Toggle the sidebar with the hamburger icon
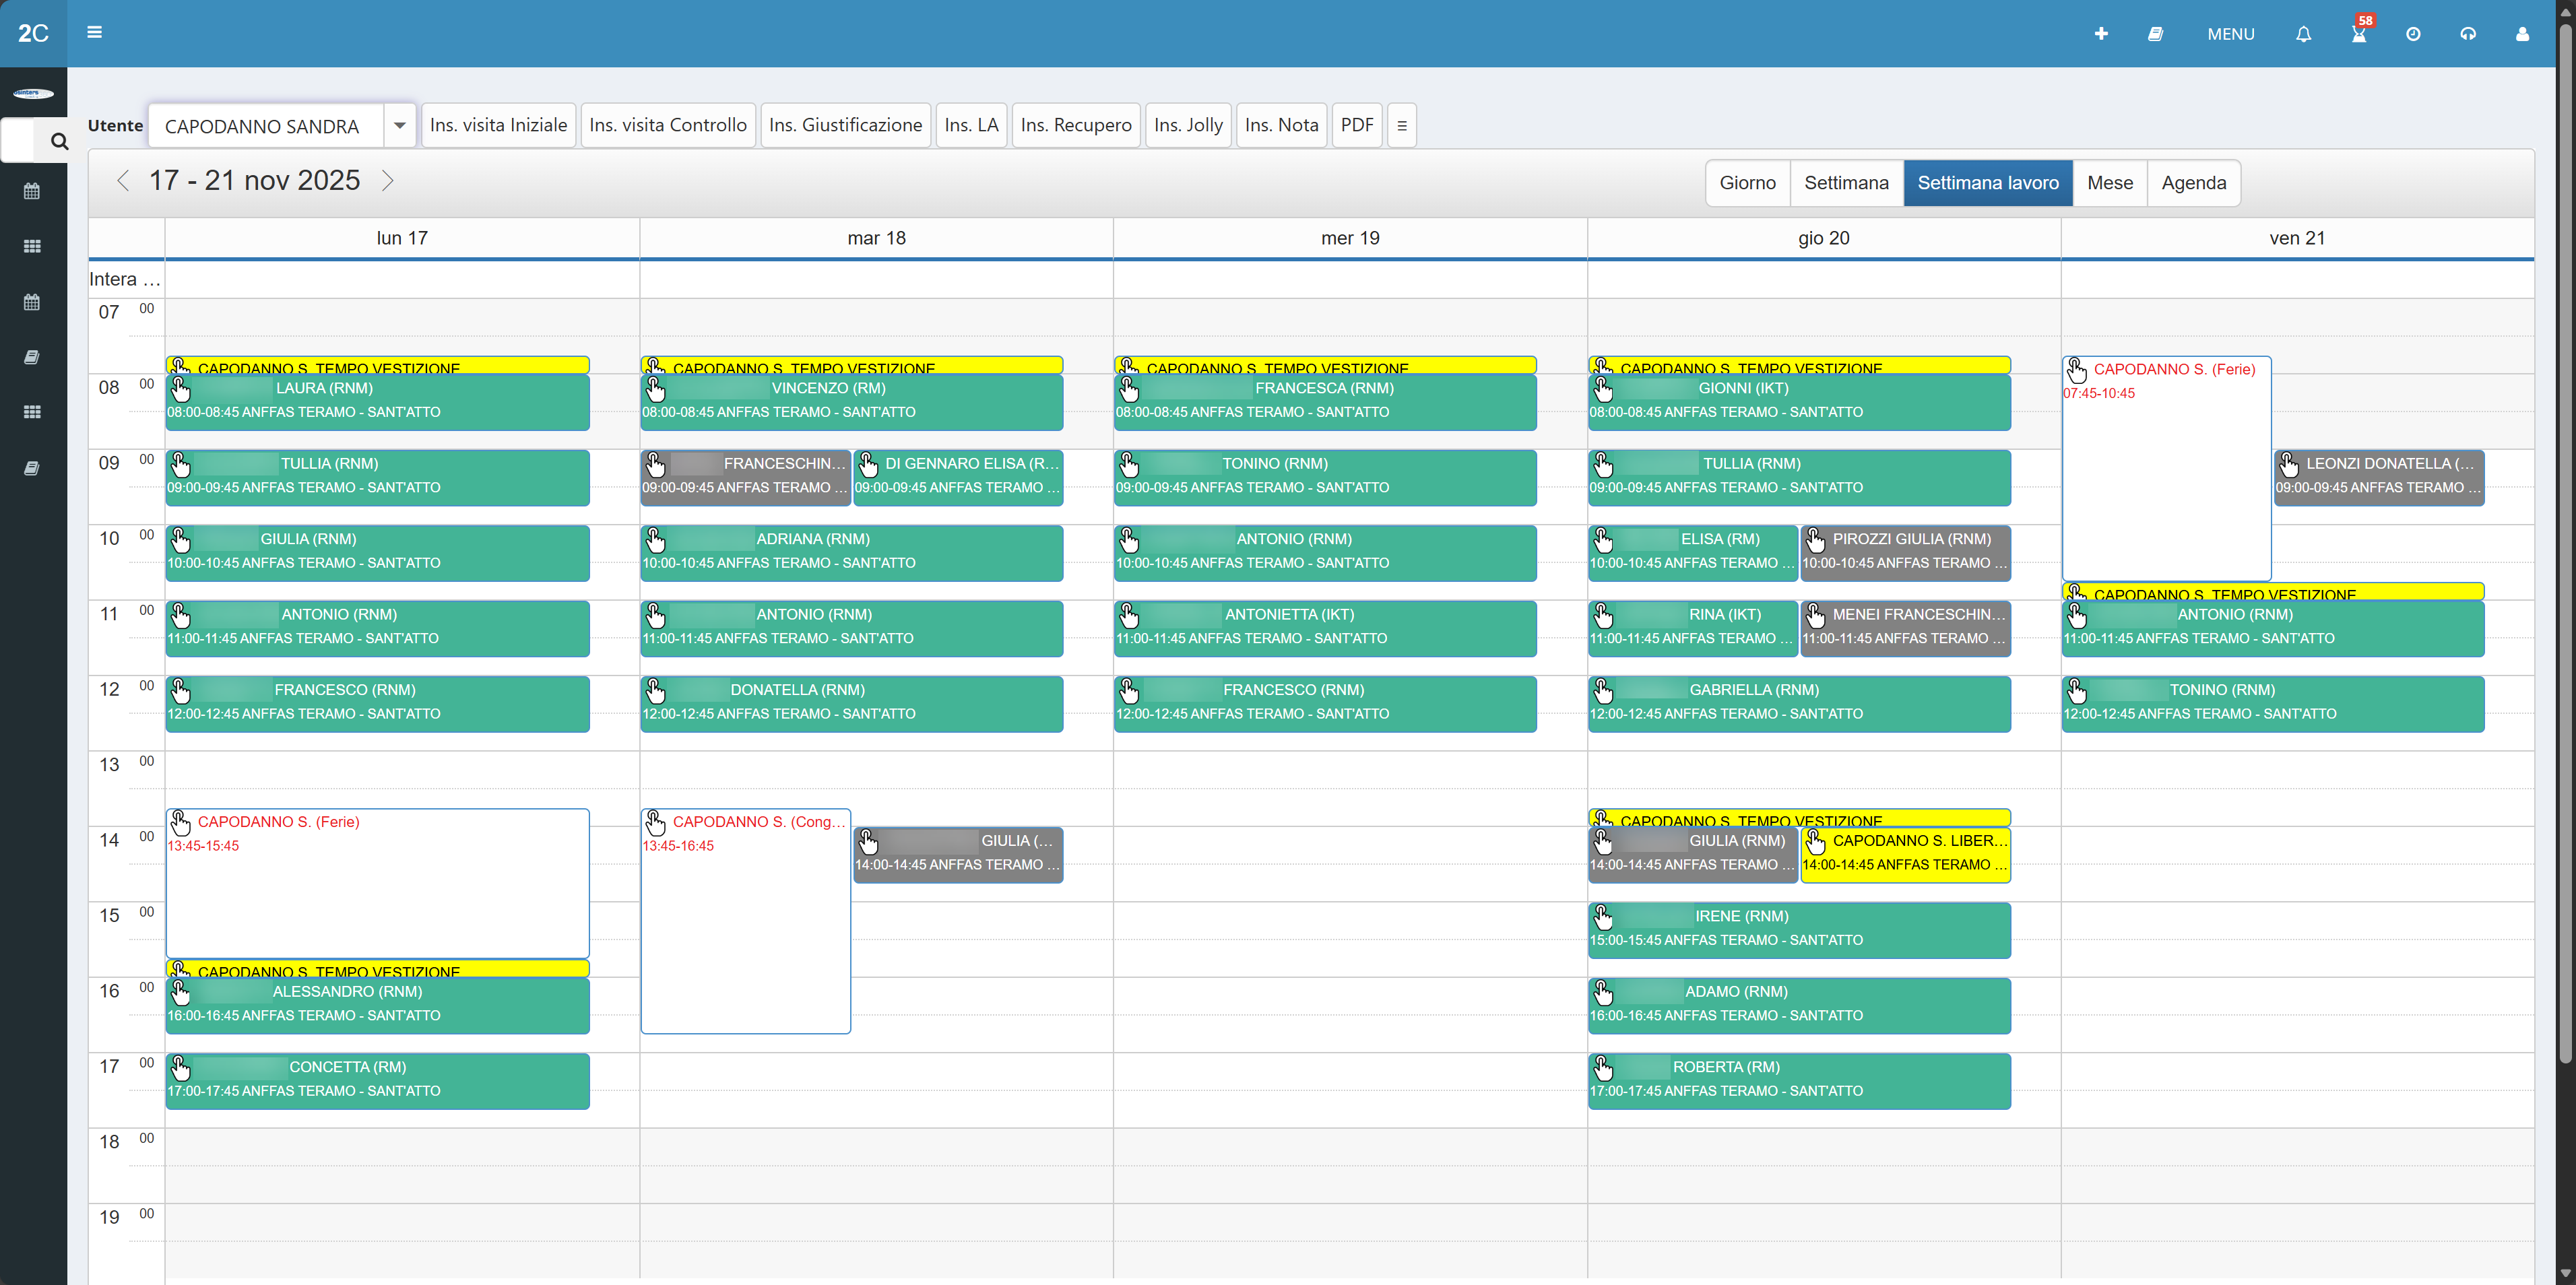Image resolution: width=2576 pixels, height=1285 pixels. point(94,32)
